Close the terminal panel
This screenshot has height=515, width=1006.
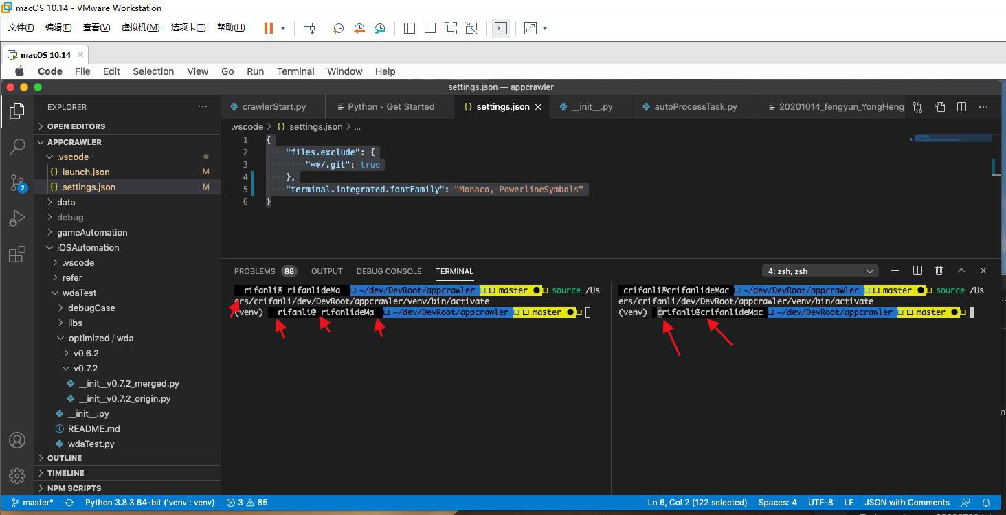click(983, 271)
